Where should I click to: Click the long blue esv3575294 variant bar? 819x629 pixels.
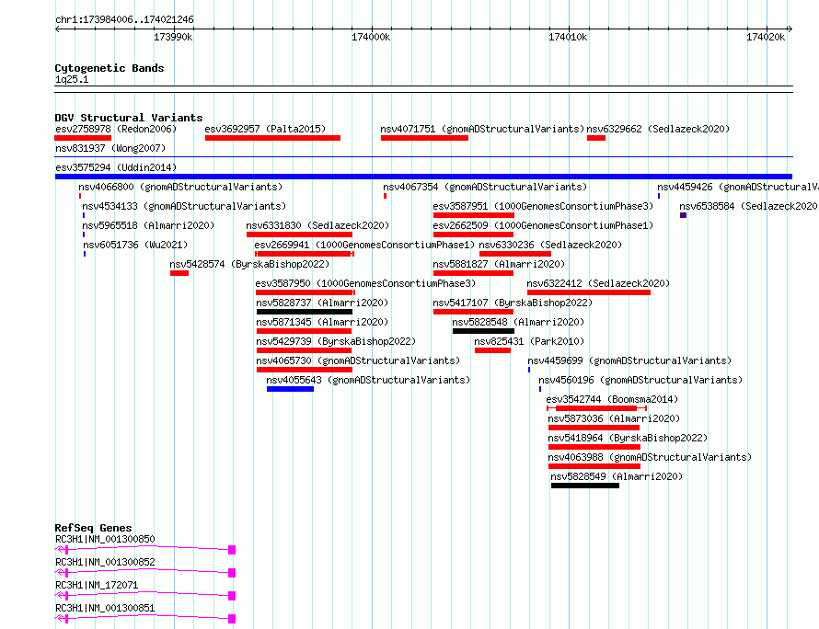(x=423, y=177)
